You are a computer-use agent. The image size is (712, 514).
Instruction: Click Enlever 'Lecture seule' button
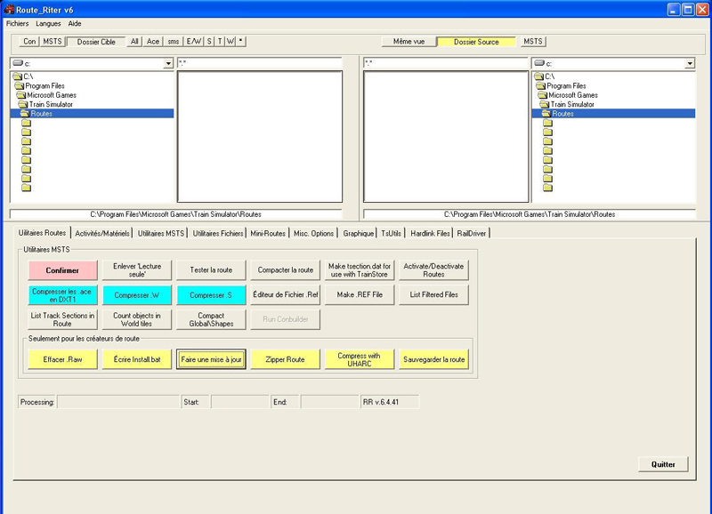(x=137, y=270)
